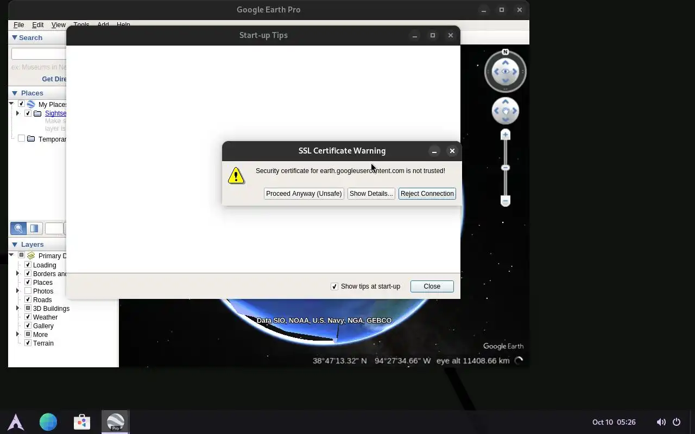Click the Temporary Places folder icon
695x434 pixels.
(31, 139)
